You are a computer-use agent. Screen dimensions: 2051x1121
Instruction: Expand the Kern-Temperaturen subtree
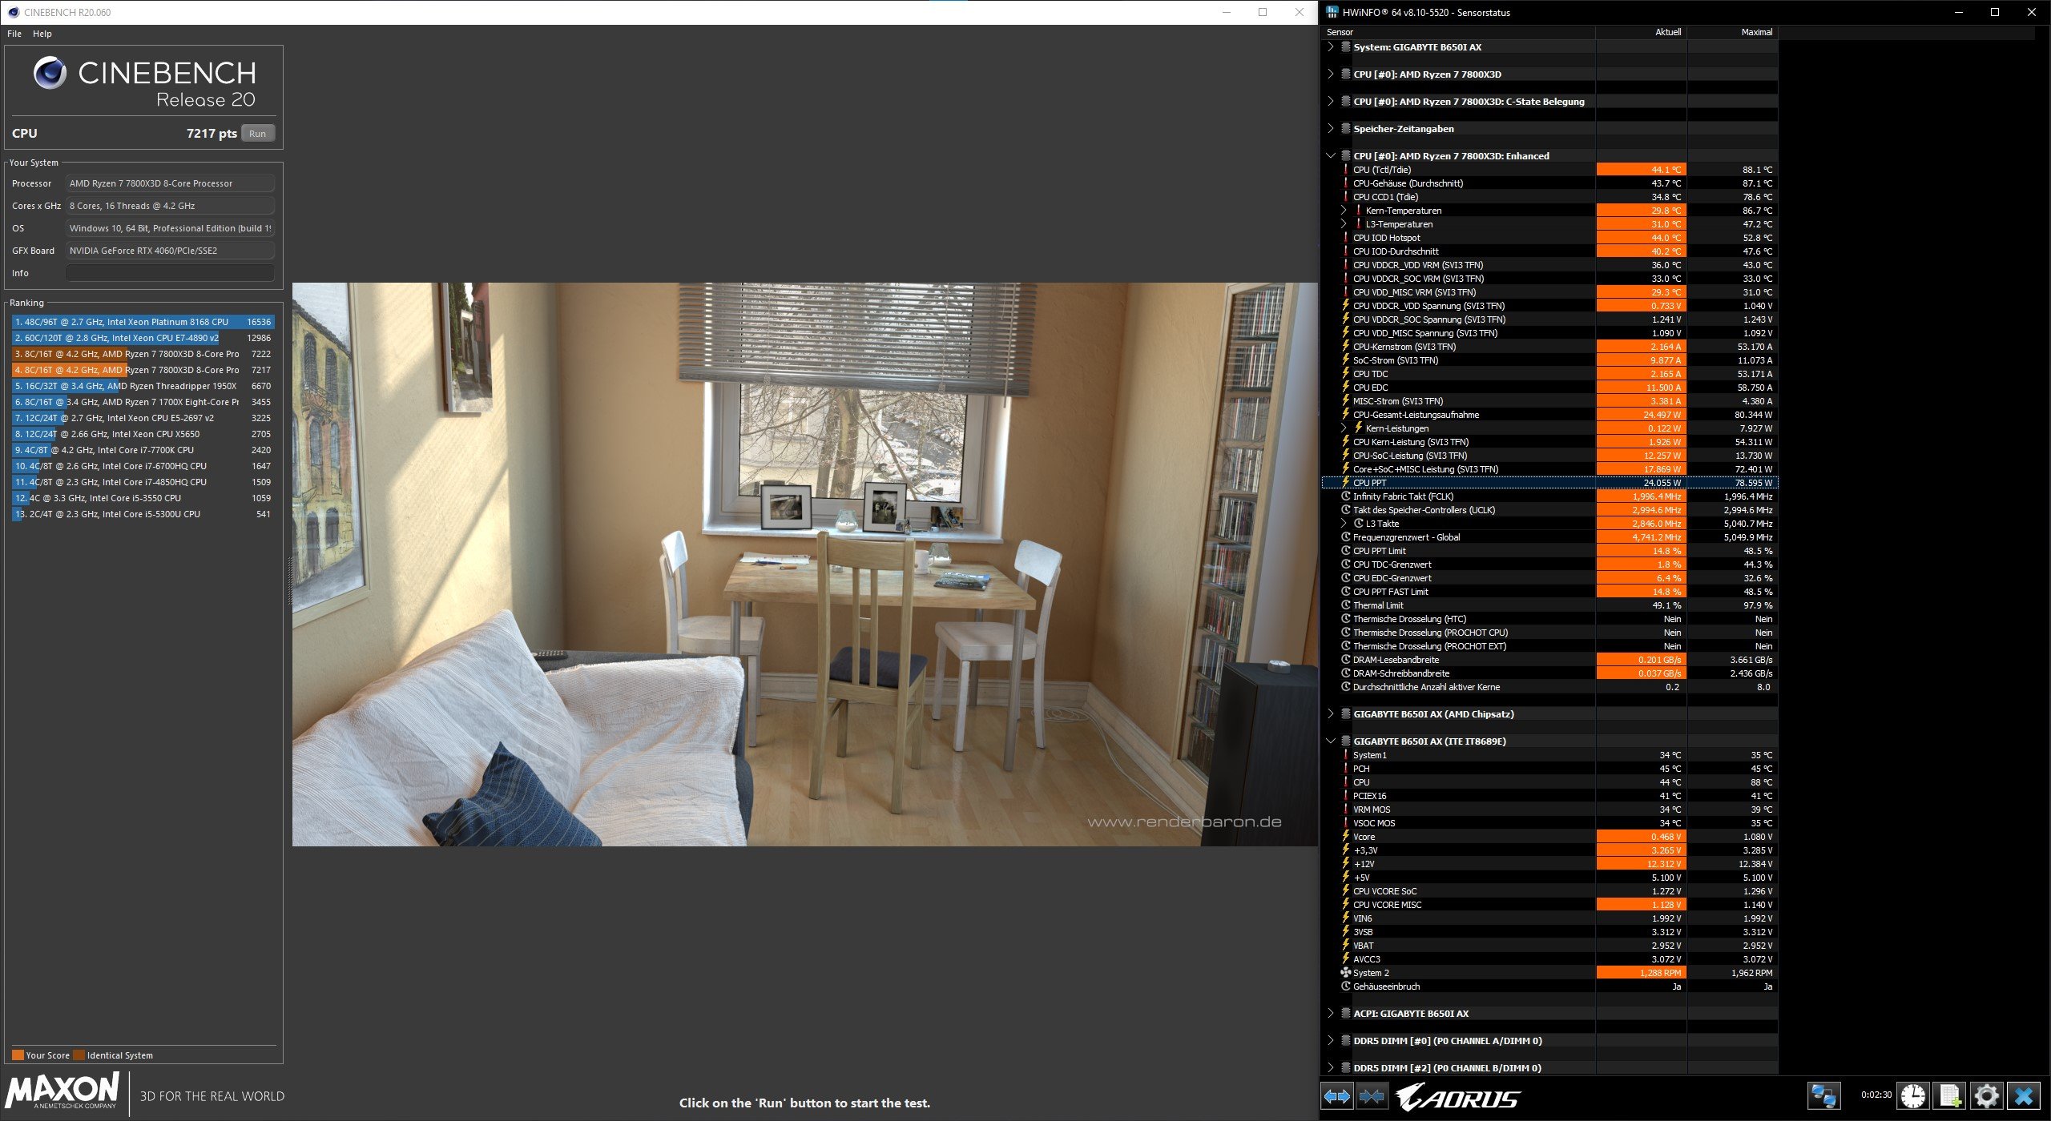(1344, 211)
